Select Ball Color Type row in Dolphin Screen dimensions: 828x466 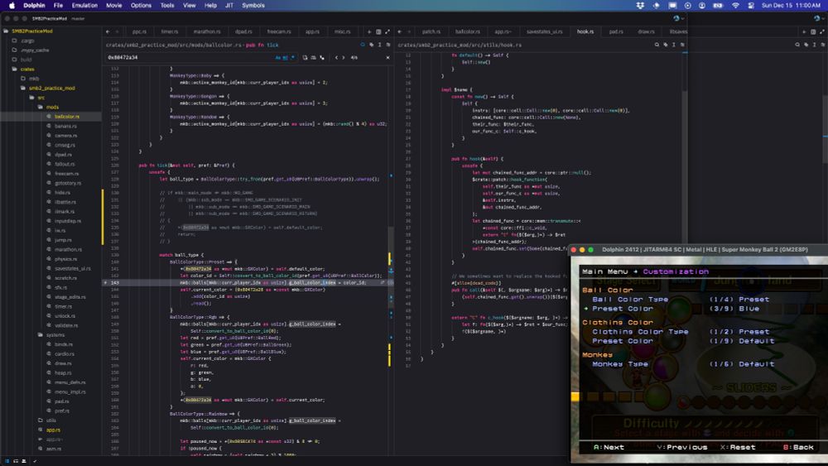click(x=680, y=300)
